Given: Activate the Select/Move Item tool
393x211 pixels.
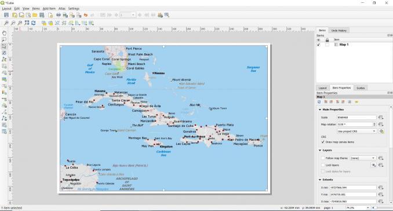Looking at the screenshot, I should click(4, 46).
